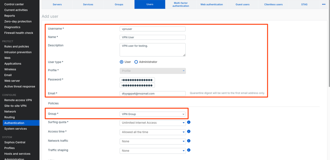The width and height of the screenshot is (330, 160).
Task: Click the confirm Password field
Action: (137, 85)
